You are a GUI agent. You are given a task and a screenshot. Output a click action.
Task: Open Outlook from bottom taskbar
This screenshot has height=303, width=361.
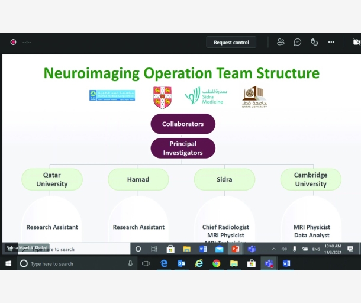click(x=181, y=263)
